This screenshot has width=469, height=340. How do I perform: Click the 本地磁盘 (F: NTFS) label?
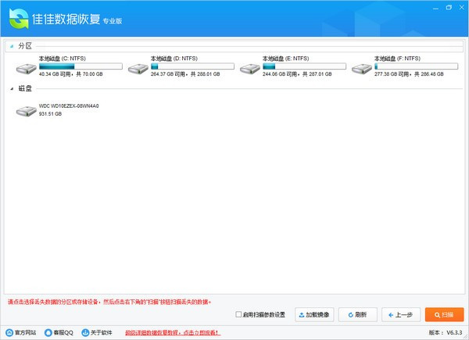397,59
